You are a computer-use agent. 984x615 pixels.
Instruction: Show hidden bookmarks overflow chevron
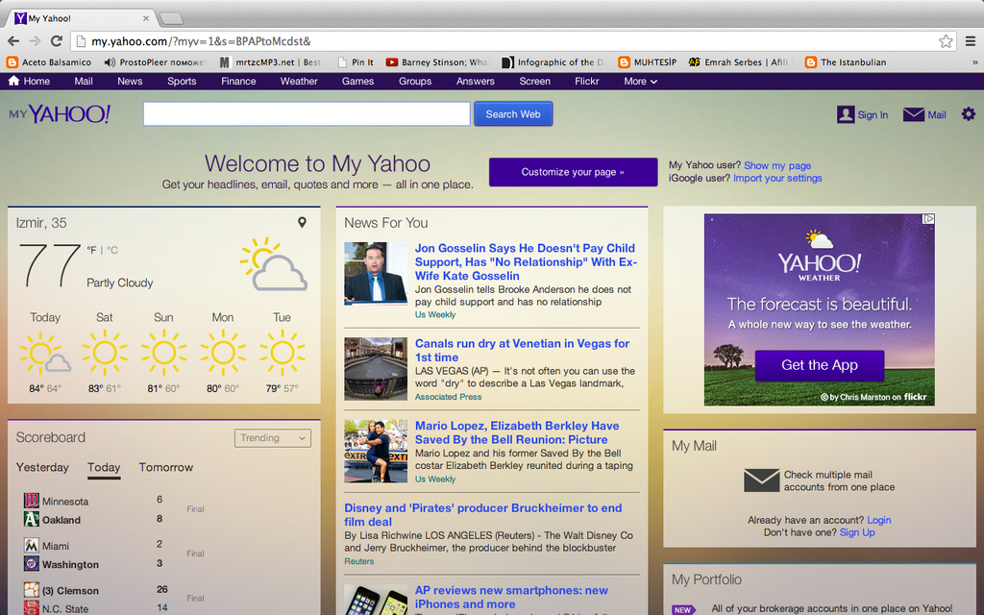974,62
